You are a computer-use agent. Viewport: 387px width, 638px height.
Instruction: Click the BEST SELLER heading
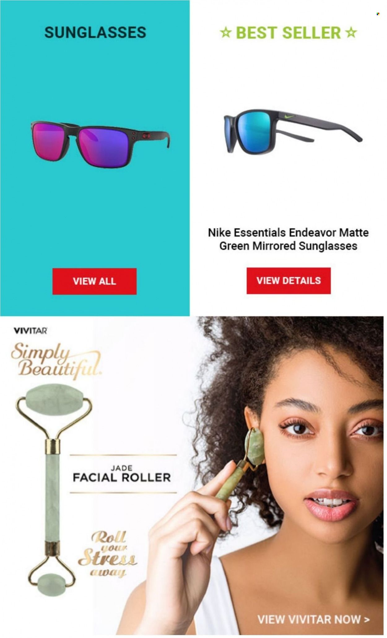[x=288, y=33]
